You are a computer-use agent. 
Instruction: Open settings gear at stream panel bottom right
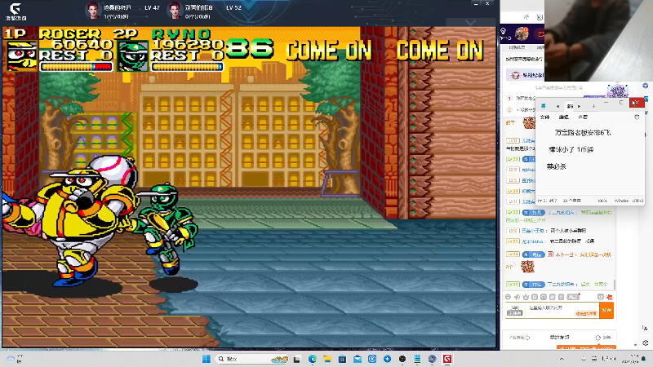coord(645,343)
